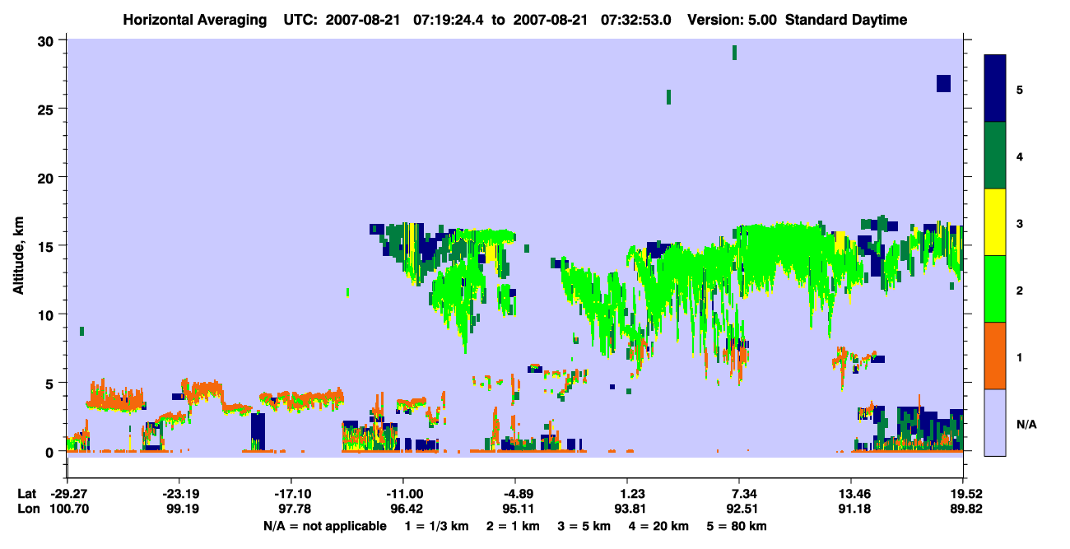The image size is (1070, 549).
Task: Click the yellow colorbar segment labeled 3
Action: [x=995, y=222]
